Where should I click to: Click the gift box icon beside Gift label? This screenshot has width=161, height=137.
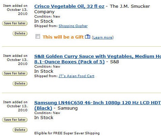[87, 37]
